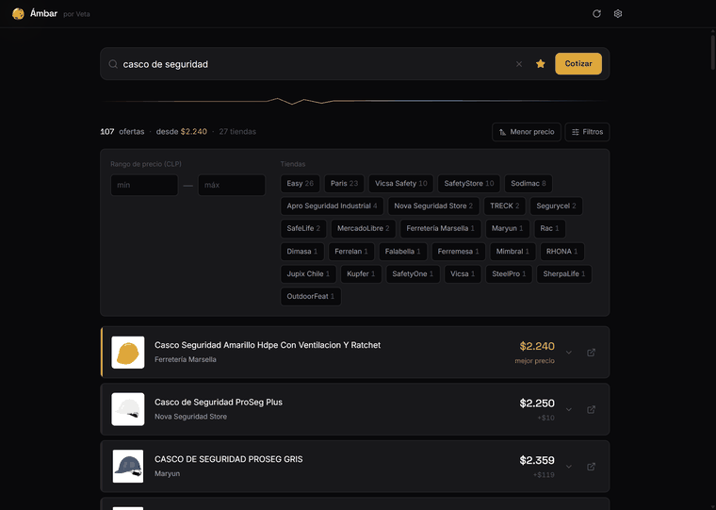This screenshot has width=716, height=510.
Task: Select the Ferrelan store chip
Action: [351, 252]
